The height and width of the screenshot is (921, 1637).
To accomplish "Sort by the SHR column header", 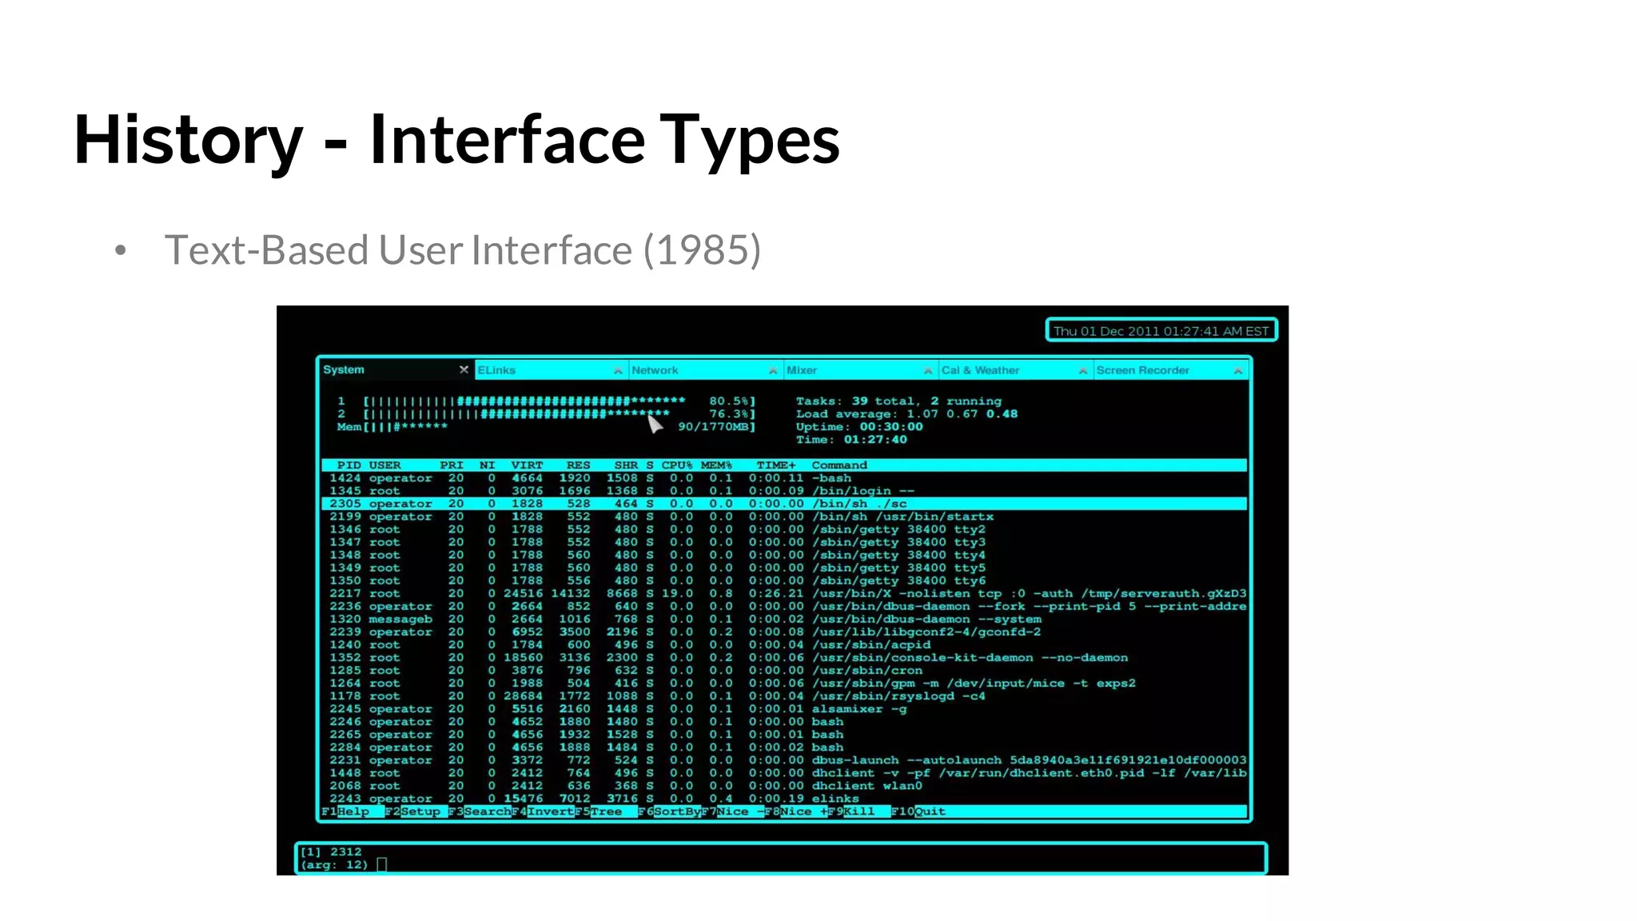I will click(x=626, y=465).
